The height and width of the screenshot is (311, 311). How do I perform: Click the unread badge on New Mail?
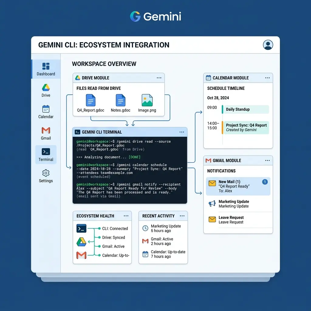click(265, 182)
